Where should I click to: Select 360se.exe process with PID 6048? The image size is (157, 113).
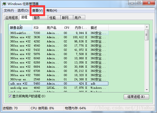(58, 58)
